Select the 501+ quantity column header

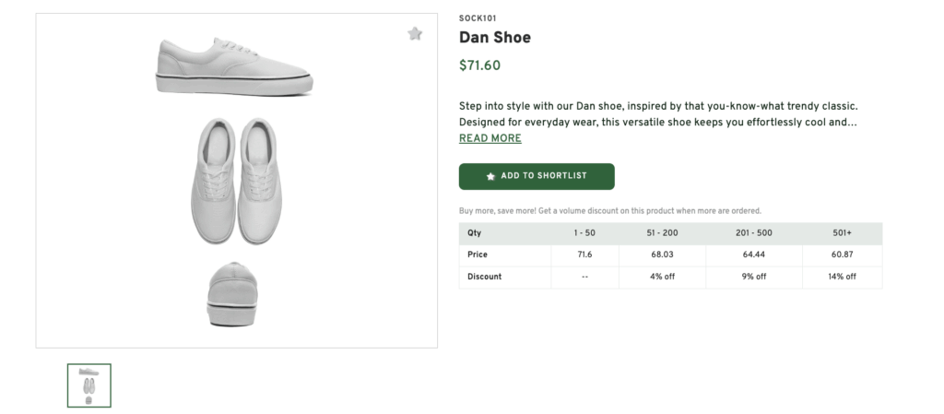coord(843,233)
